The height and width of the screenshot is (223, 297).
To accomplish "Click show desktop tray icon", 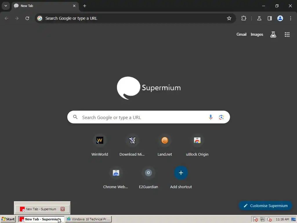I will pyautogui.click(x=294, y=220).
